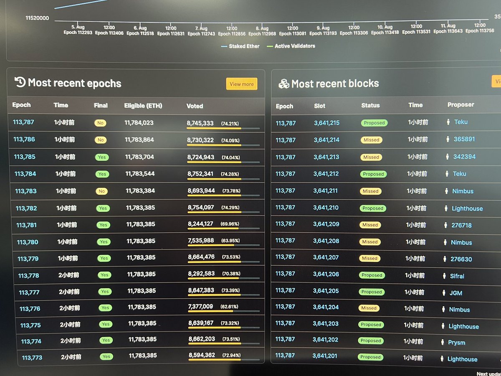Screen dimensions: 501x376
Task: Open slot 3,641,210 link
Action: click(x=326, y=207)
